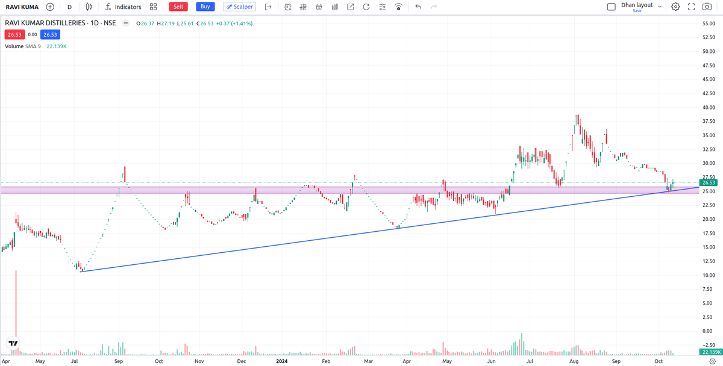Open the bar chart analysis icon

pos(334,7)
